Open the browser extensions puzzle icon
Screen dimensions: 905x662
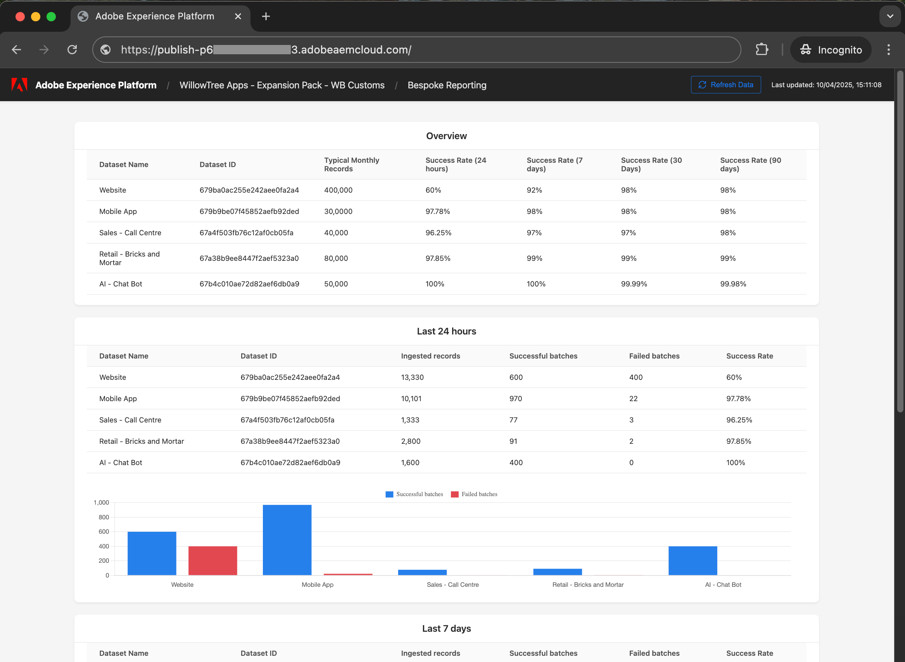[762, 50]
